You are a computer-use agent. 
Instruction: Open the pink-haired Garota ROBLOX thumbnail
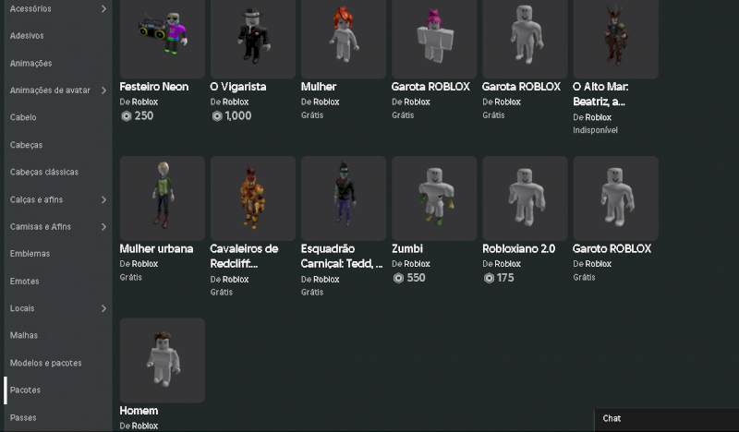coord(434,38)
